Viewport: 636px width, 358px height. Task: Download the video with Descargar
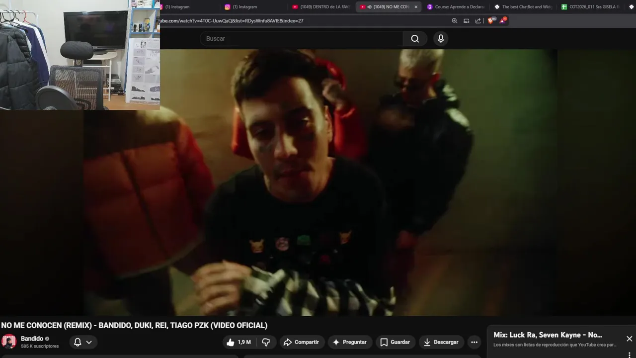(441, 342)
